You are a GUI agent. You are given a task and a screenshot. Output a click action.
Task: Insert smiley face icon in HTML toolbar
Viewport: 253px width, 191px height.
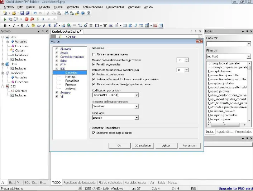[x=33, y=26]
